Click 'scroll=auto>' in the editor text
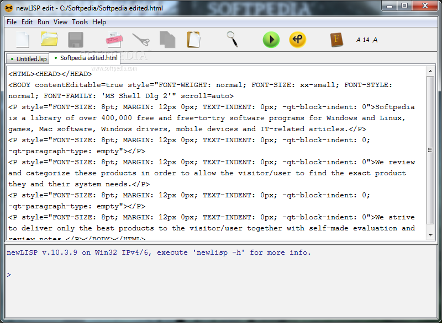442x323 pixels. click(207, 96)
